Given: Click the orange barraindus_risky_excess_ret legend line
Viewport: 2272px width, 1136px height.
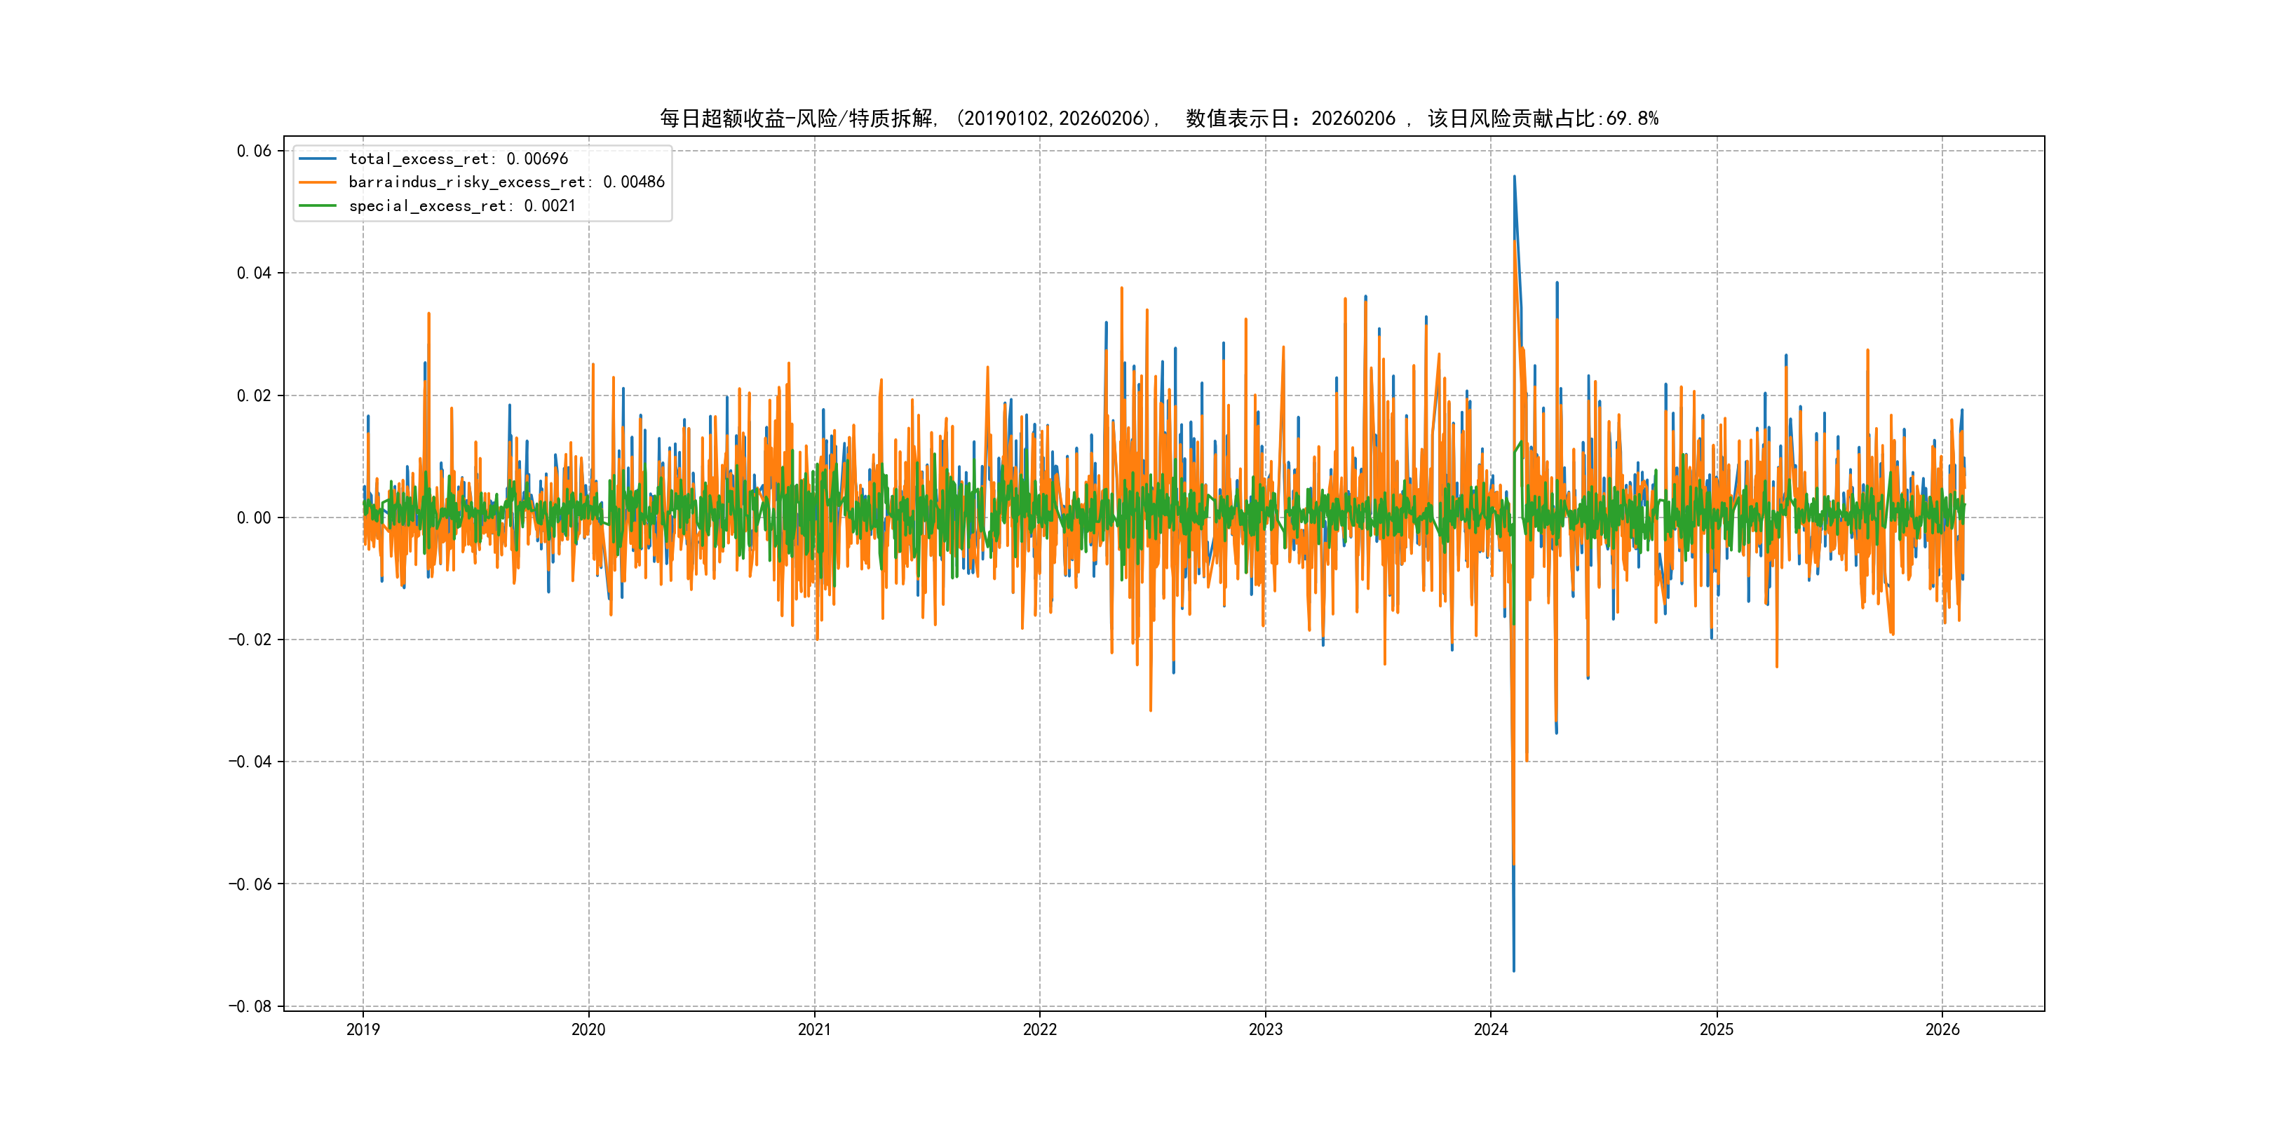Looking at the screenshot, I should click(x=318, y=182).
